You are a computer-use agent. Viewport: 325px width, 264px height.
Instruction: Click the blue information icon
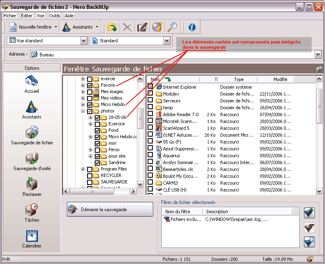pyautogui.click(x=192, y=27)
